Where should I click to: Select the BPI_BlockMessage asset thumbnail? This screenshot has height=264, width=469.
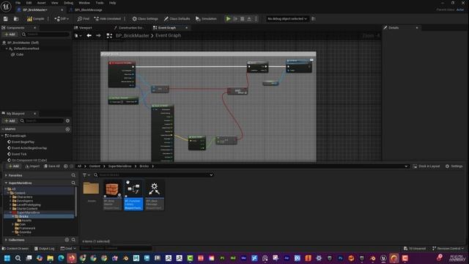point(155,195)
